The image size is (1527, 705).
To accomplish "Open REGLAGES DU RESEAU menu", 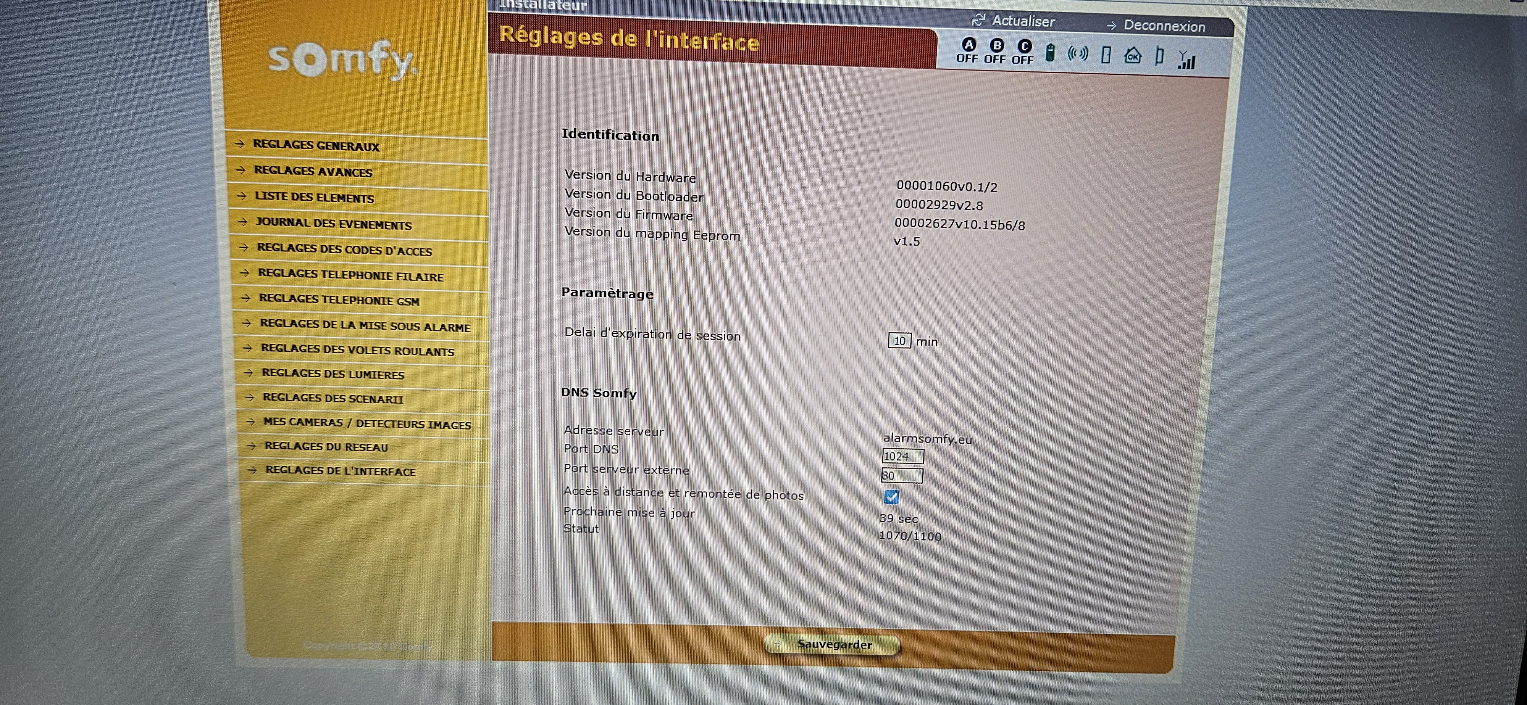I will pyautogui.click(x=326, y=447).
